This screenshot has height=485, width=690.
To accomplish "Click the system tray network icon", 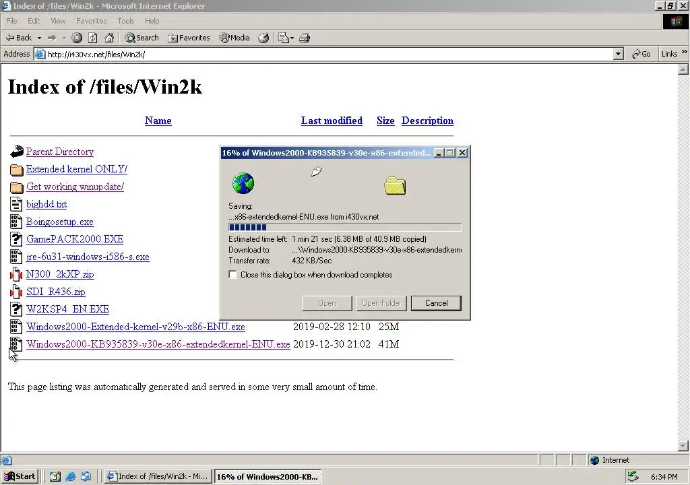I will pos(633,476).
